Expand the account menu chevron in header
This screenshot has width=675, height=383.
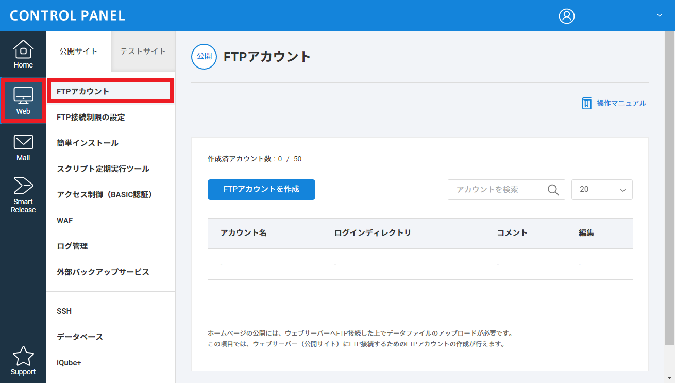659,16
